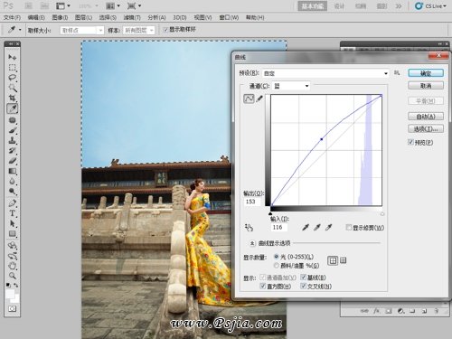This screenshot has height=339, width=452.
Task: Open the 滤镜(T) menu
Action: 132,17
